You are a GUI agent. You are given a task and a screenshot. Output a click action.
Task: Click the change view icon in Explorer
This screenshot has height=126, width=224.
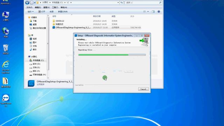[145, 12]
